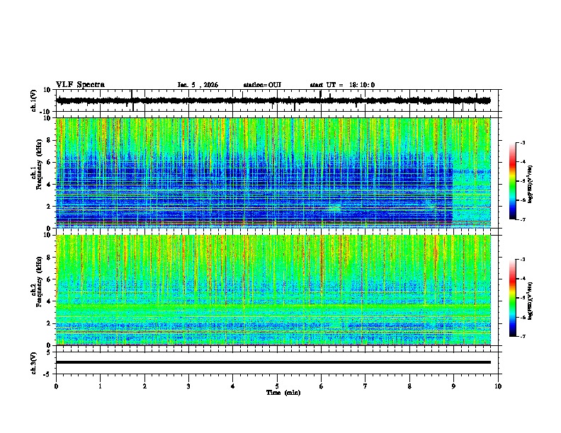Click the ch.2 color scale PSD unit label

point(531,301)
